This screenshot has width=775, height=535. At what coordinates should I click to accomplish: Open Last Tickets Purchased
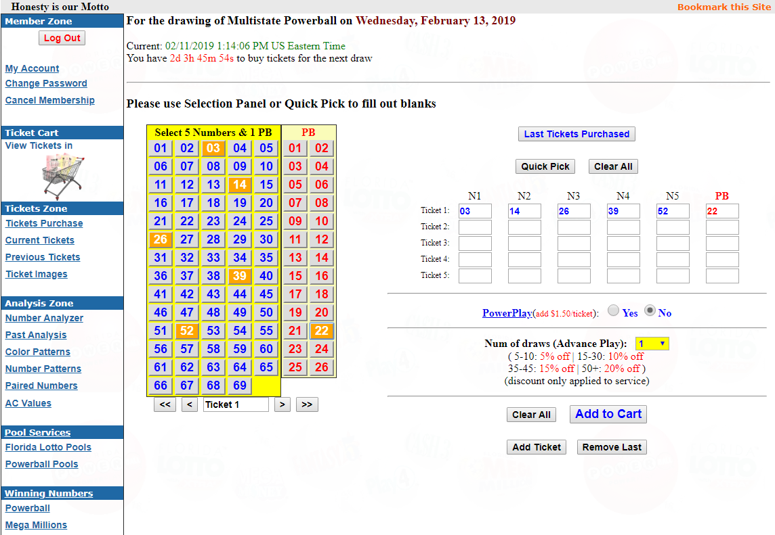[577, 134]
